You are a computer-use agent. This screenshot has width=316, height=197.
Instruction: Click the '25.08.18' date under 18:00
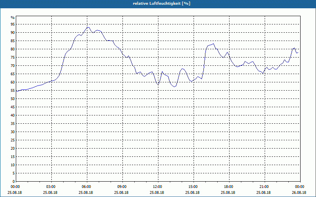pos(228,193)
